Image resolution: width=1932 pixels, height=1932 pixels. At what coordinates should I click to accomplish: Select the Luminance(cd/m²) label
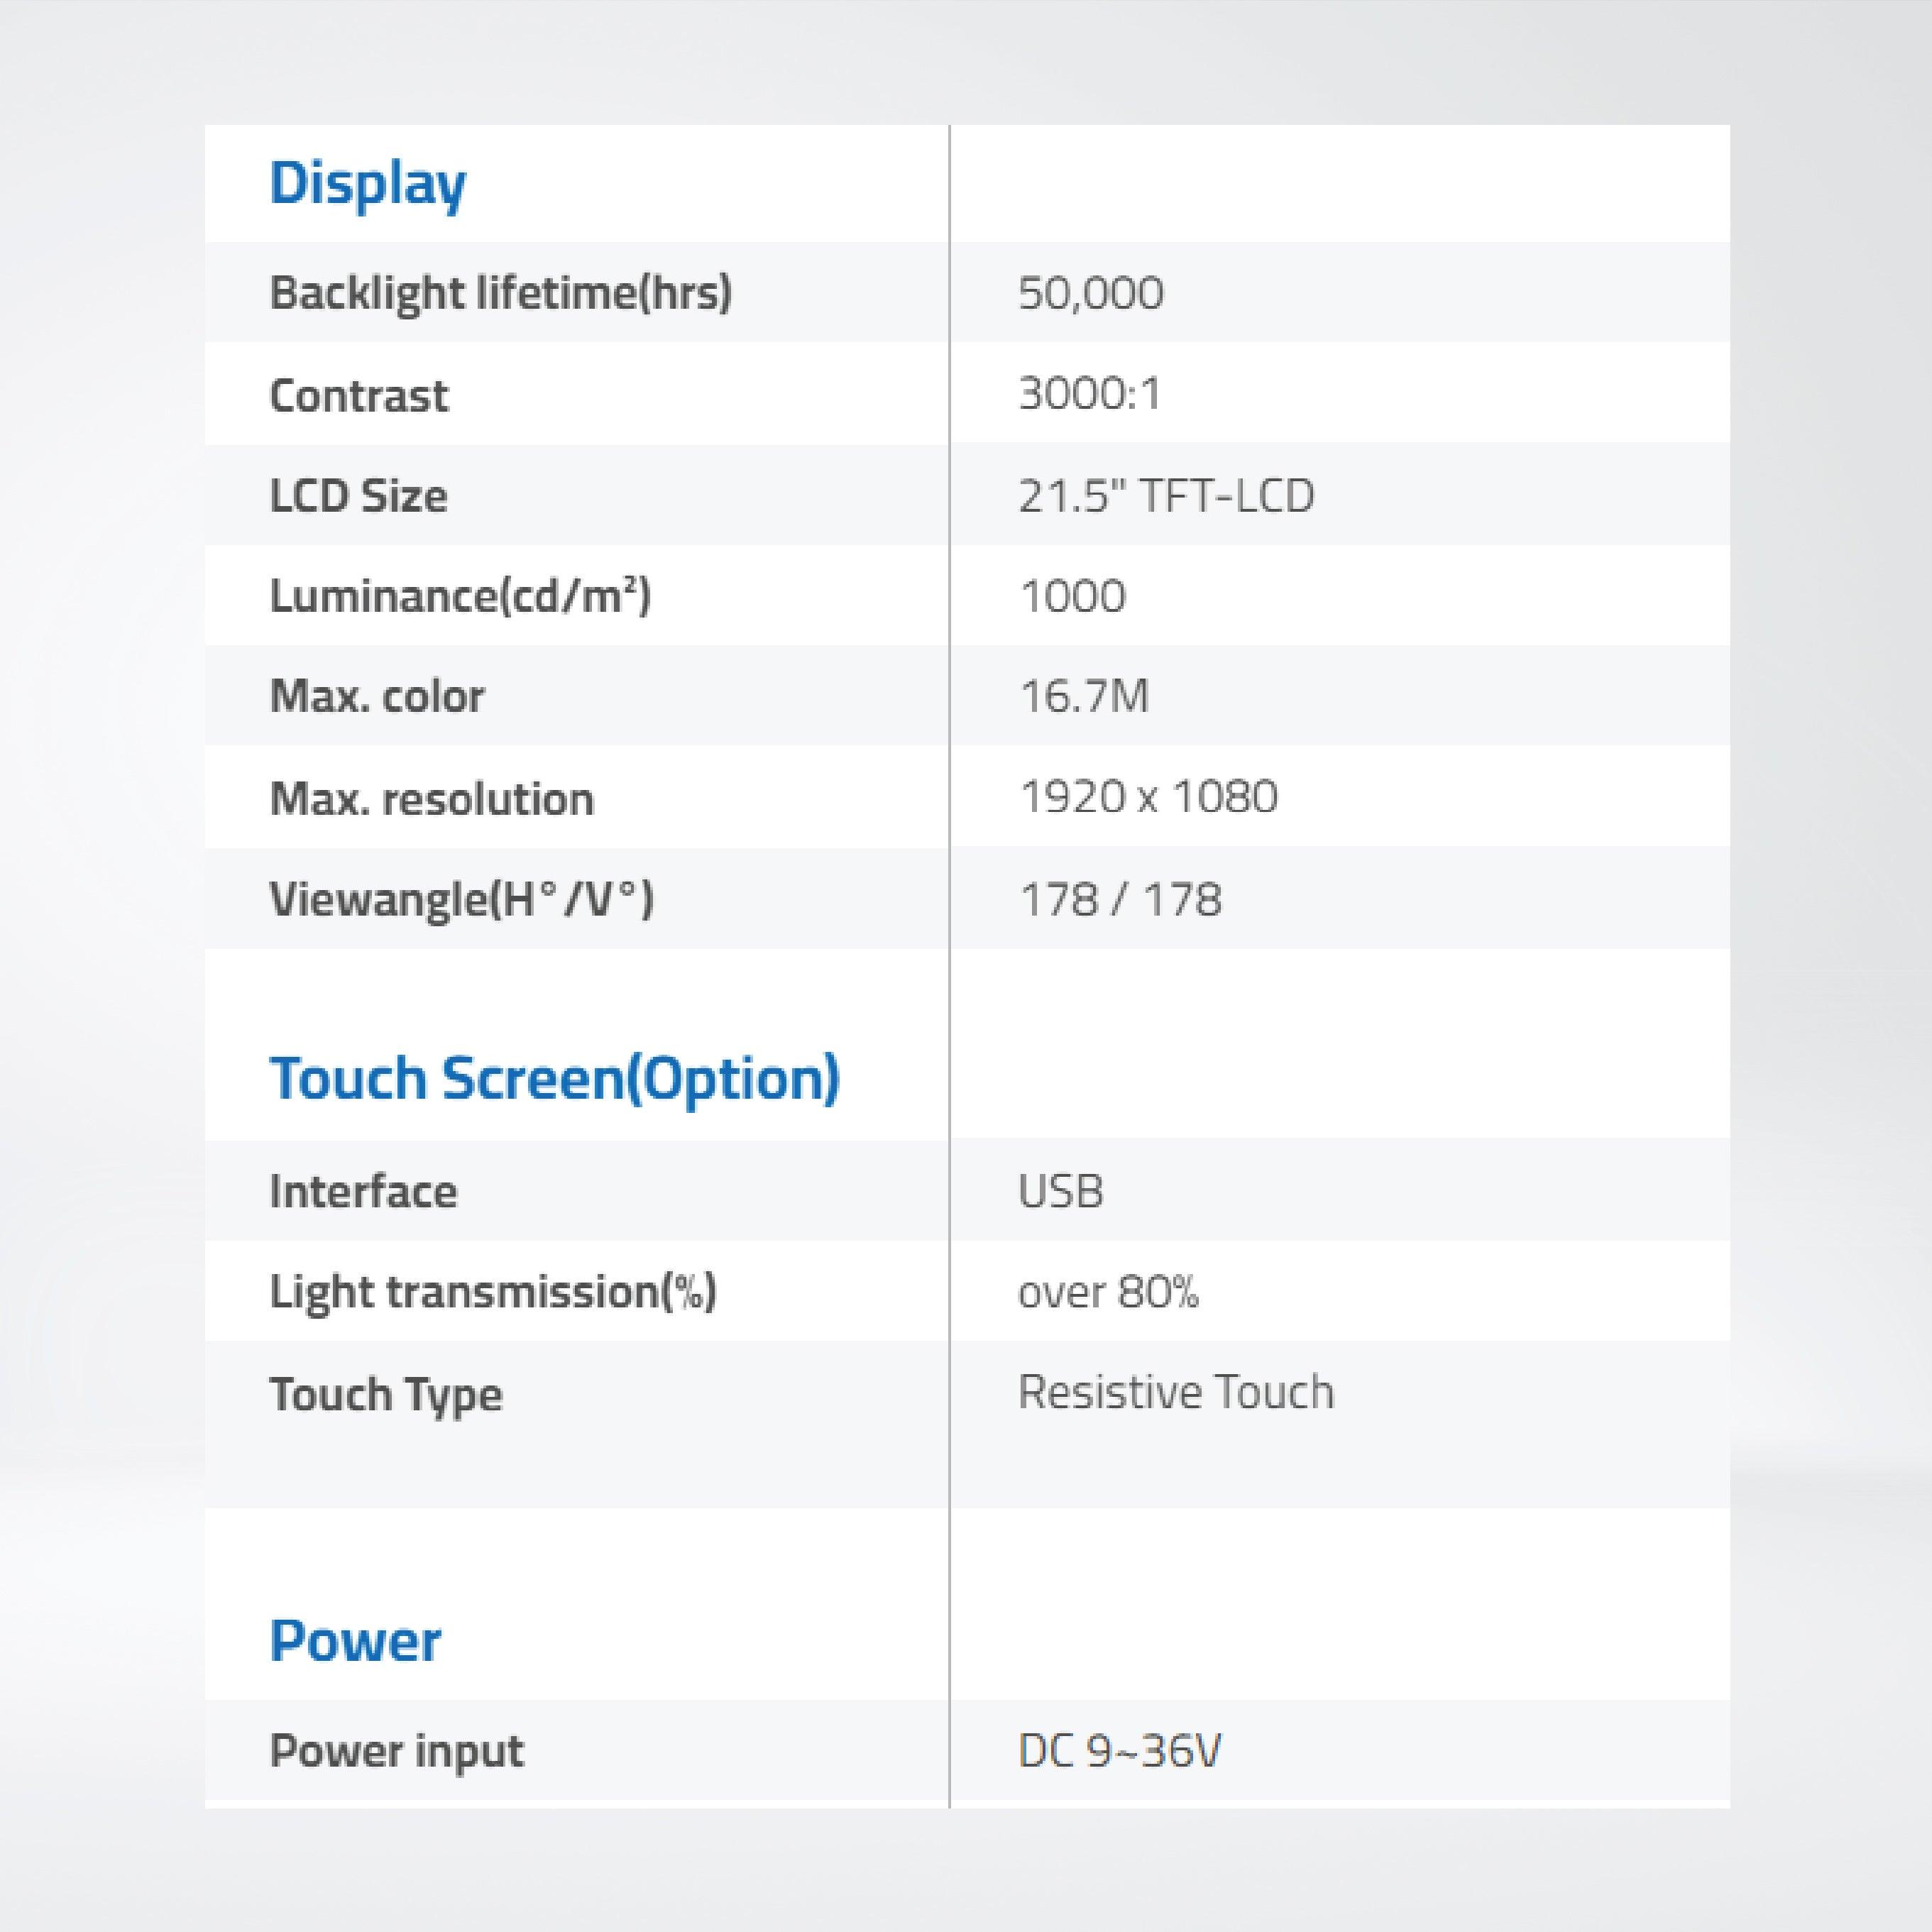click(460, 597)
